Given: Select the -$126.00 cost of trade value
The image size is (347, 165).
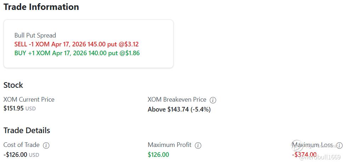Looking at the screenshot, I should [16, 155].
